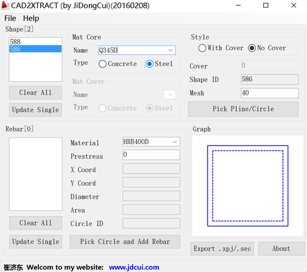Image resolution: width=307 pixels, height=272 pixels.
Task: Select the With Cover style option
Action: [221, 48]
